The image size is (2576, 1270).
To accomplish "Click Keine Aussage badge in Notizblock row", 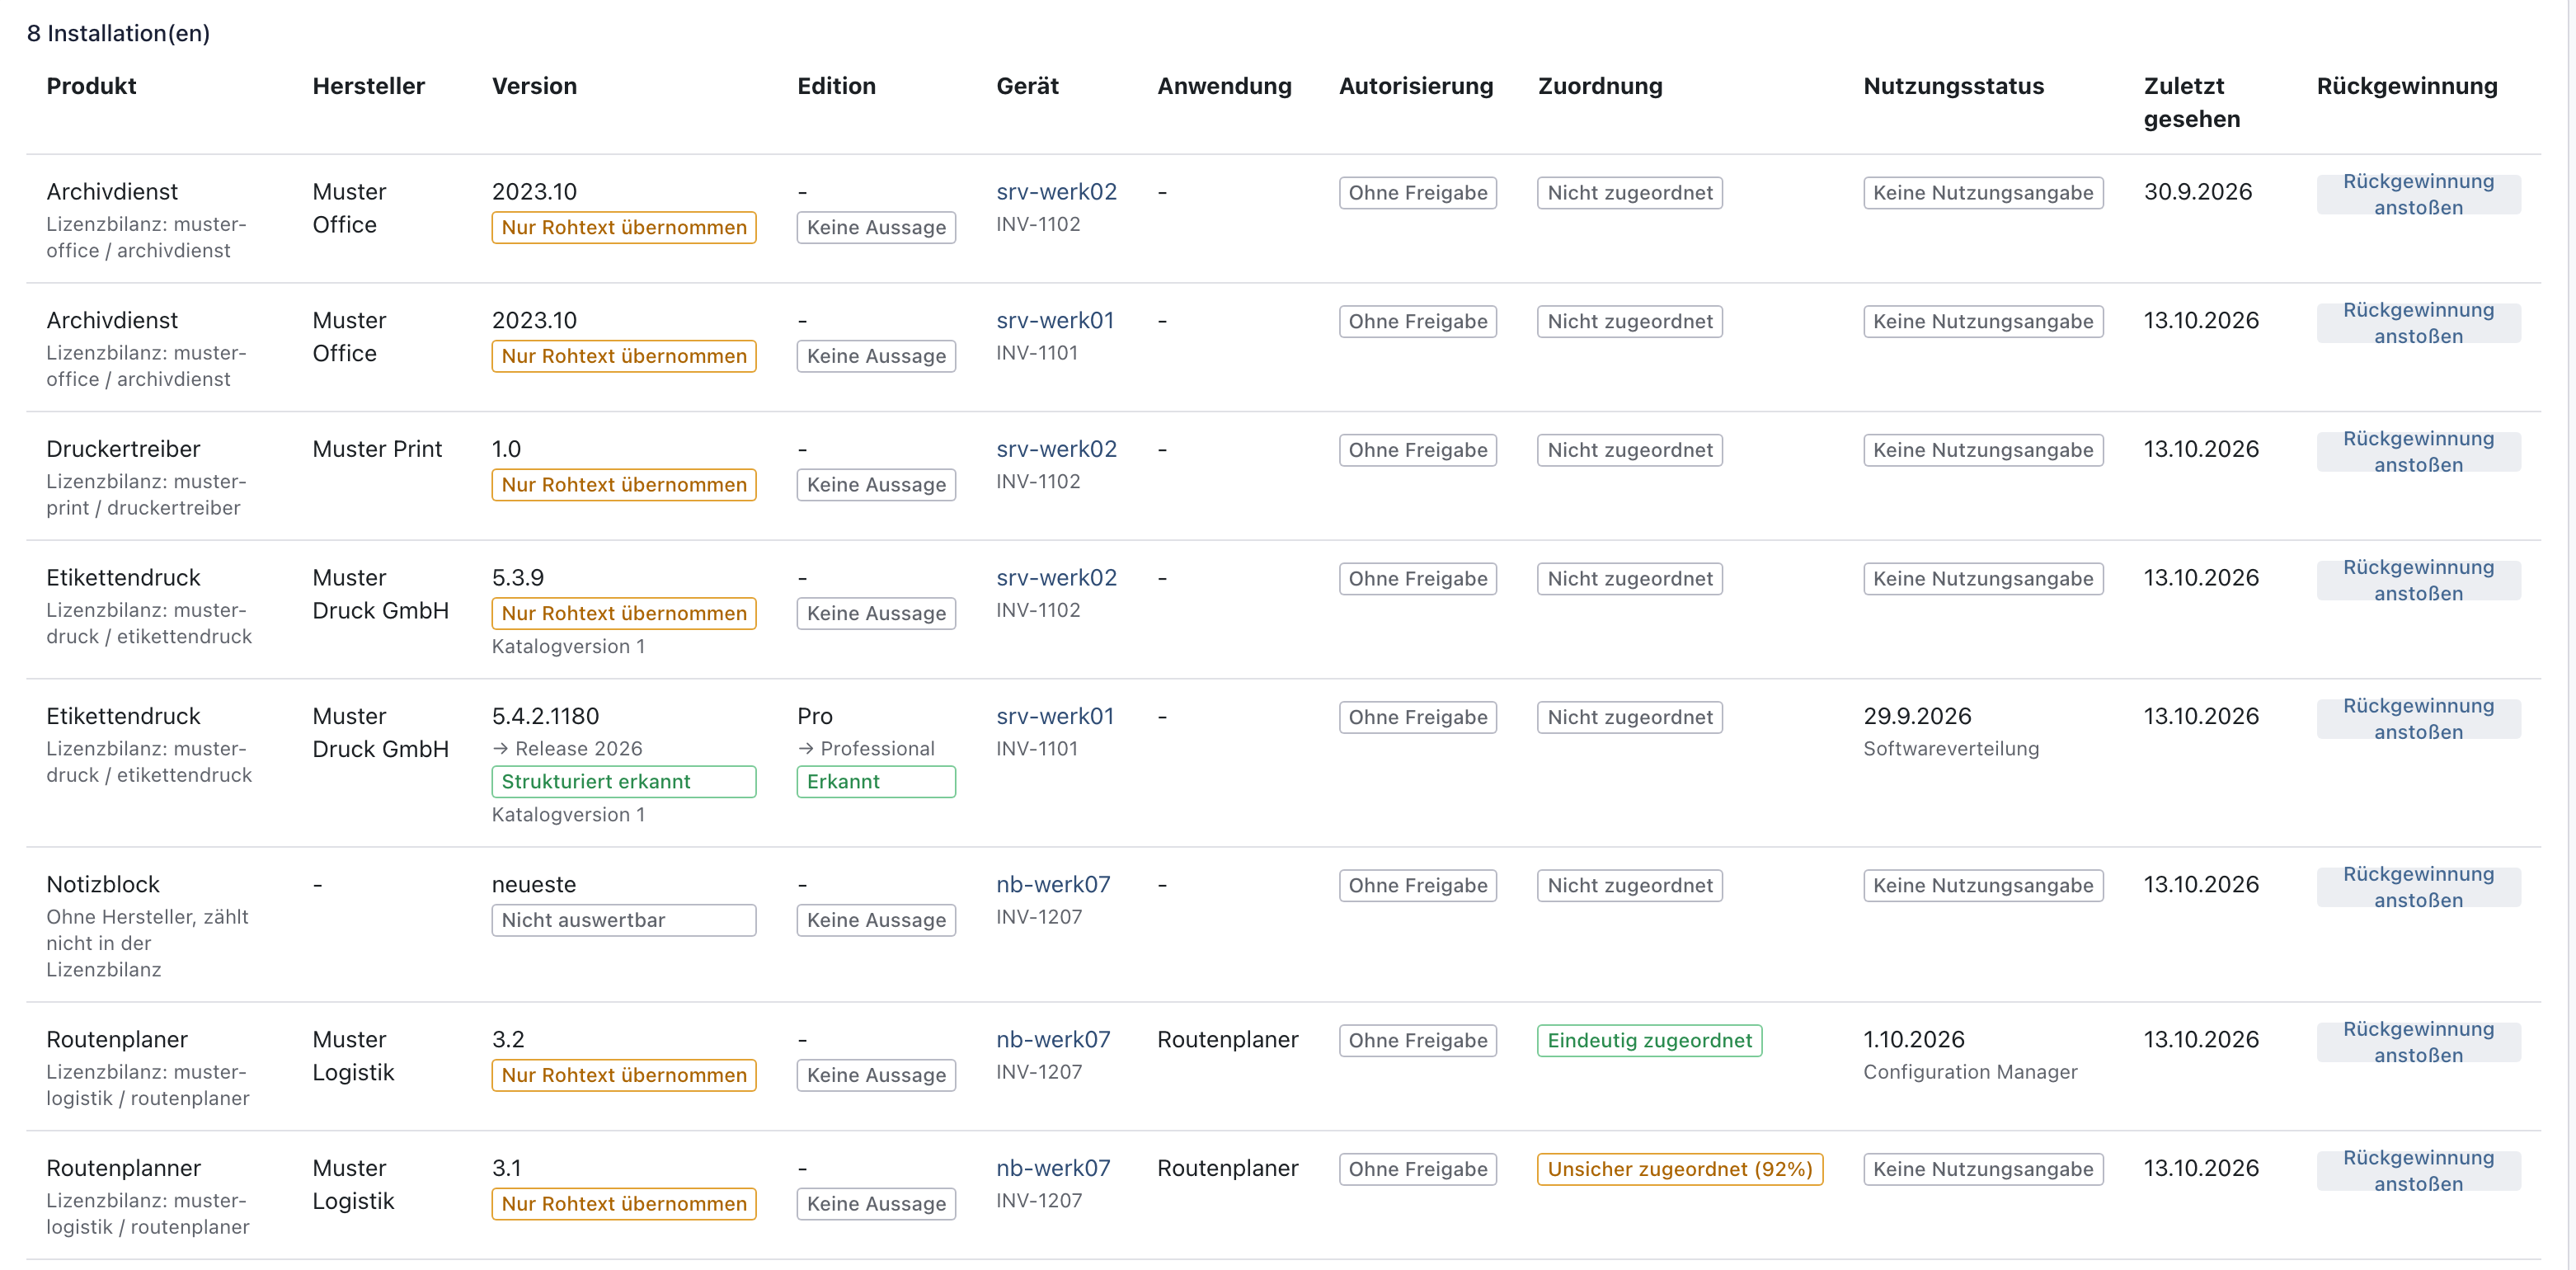I will (x=876, y=920).
